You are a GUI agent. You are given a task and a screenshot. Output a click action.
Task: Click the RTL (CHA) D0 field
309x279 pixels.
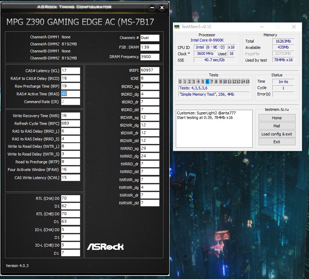click(70, 198)
